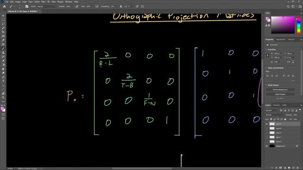Enable airbrush-style build-up effects

tap(97, 6)
